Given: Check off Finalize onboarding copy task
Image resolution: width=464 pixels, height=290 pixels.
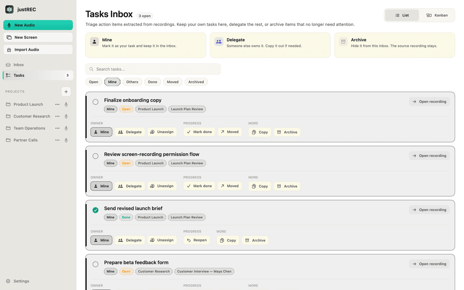Looking at the screenshot, I should pyautogui.click(x=95, y=102).
